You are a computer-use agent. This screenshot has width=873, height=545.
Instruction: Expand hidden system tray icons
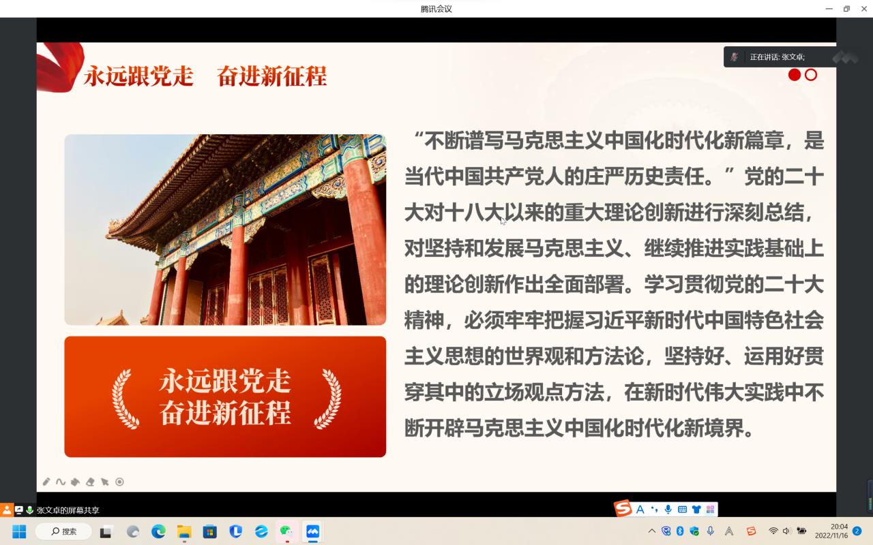tap(652, 531)
